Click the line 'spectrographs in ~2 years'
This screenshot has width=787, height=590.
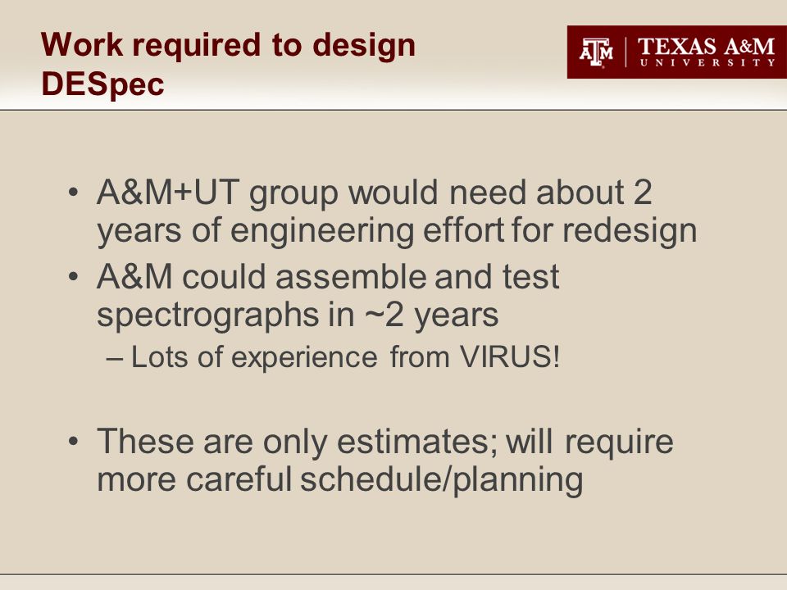click(298, 315)
